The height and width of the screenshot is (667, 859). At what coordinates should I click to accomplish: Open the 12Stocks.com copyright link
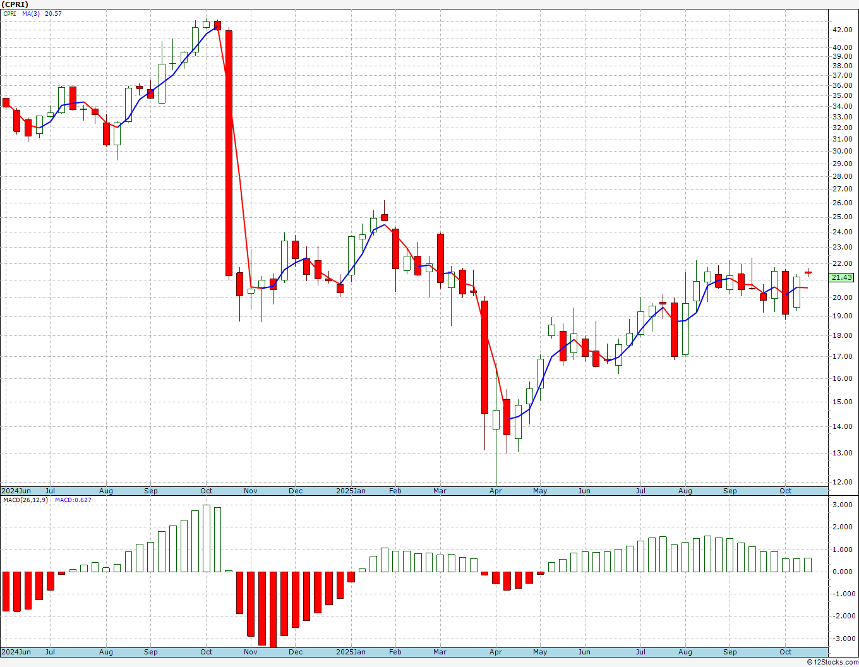pos(833,662)
